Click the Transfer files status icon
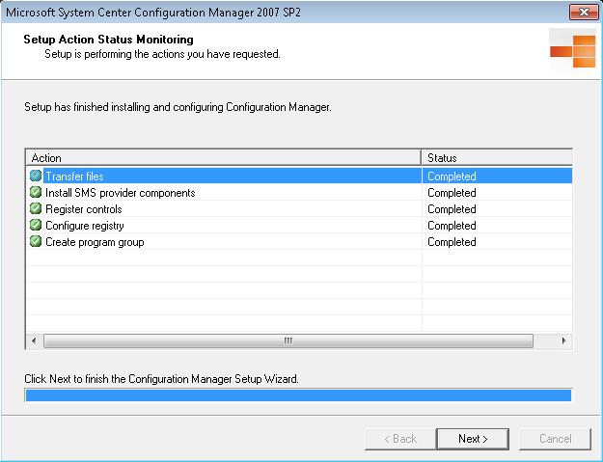The width and height of the screenshot is (603, 462). [36, 176]
